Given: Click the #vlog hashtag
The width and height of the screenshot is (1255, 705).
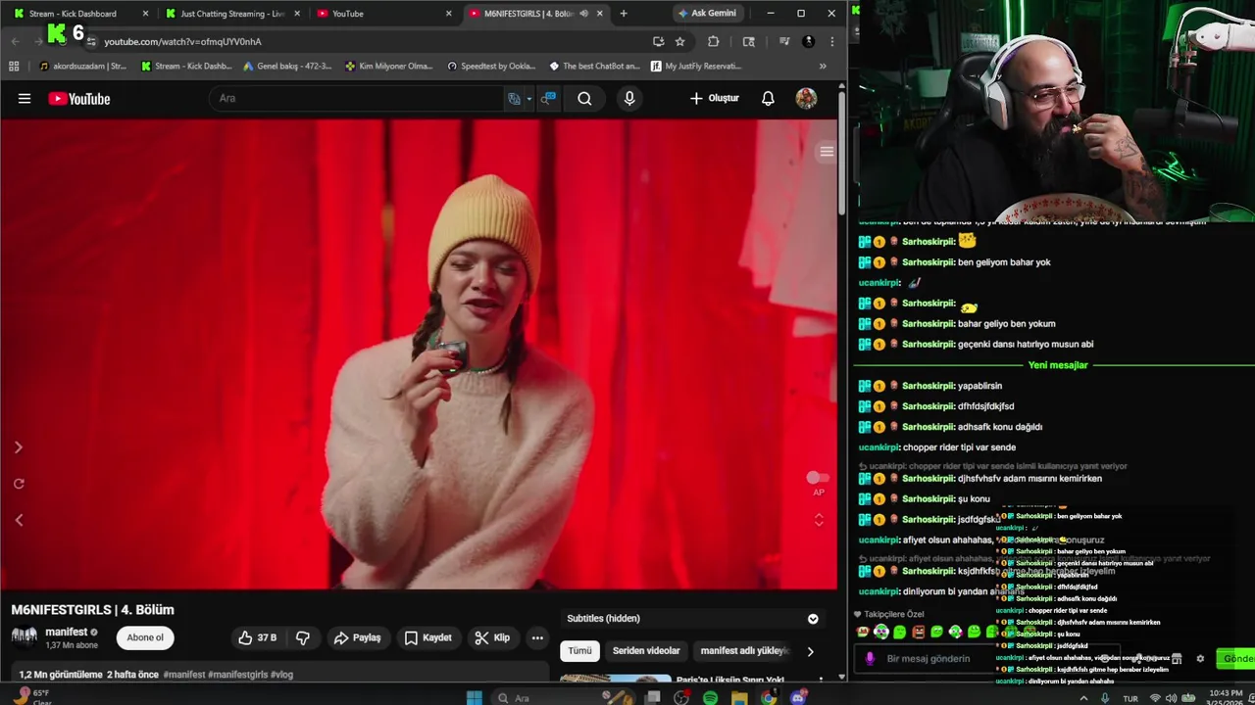Looking at the screenshot, I should pos(281,675).
